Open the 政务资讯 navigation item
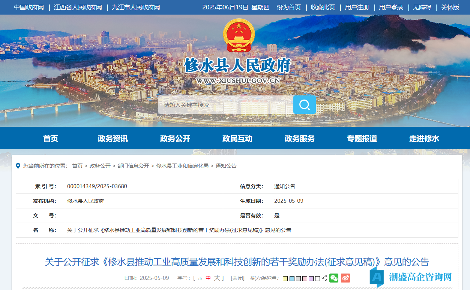The image size is (470, 290). 113,138
